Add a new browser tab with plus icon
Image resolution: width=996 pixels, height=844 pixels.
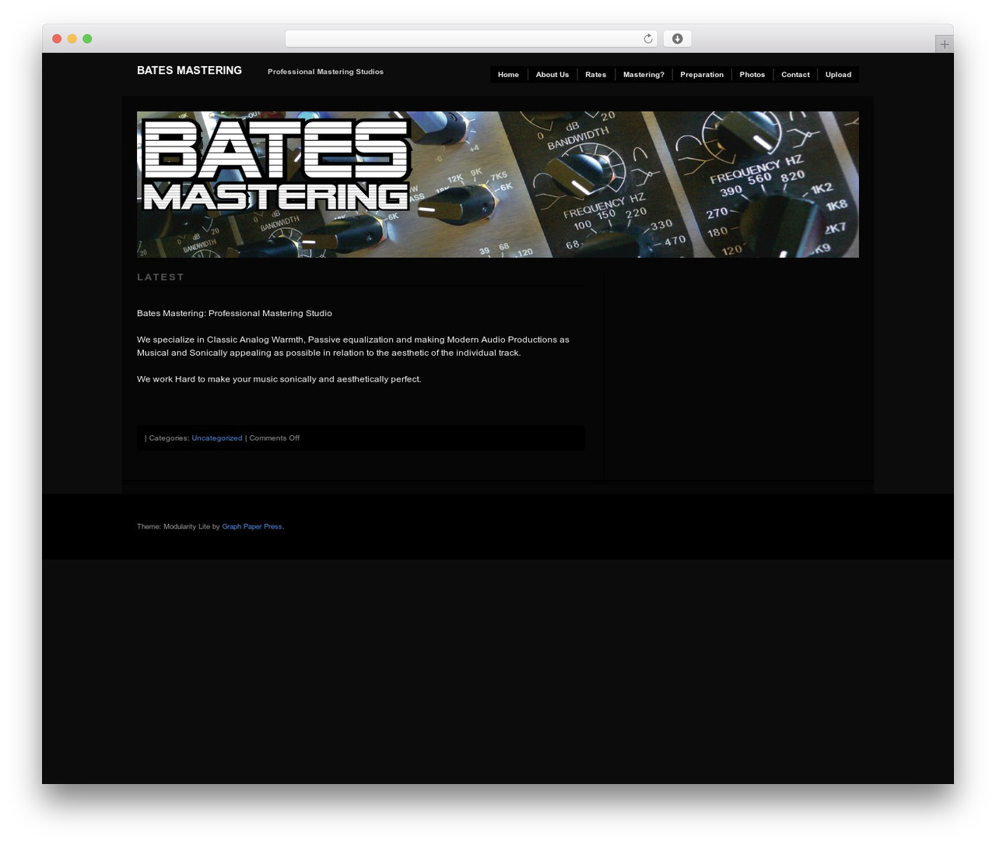pyautogui.click(x=944, y=44)
